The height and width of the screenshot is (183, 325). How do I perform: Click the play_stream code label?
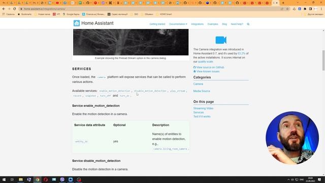[x=178, y=91]
